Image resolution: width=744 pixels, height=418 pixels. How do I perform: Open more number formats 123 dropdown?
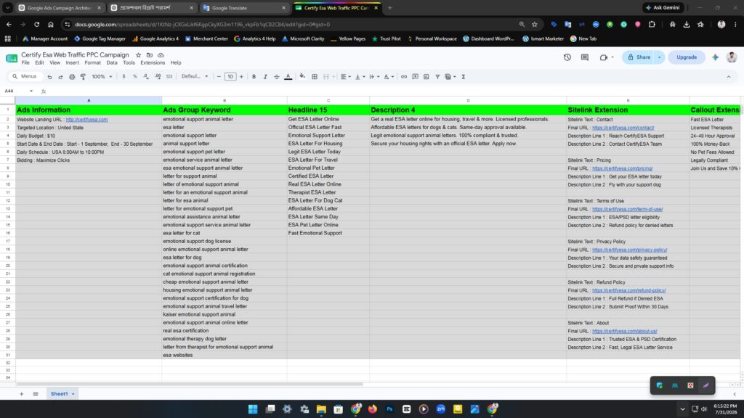(x=169, y=76)
